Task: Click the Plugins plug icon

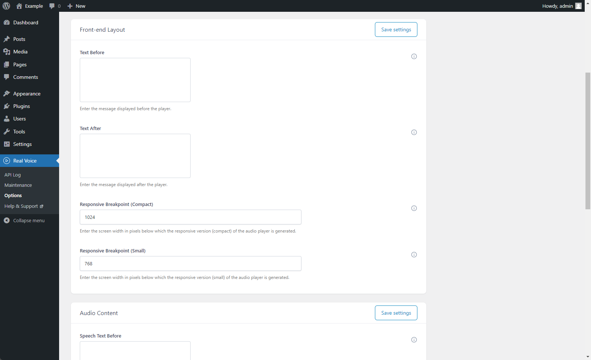Action: [x=7, y=106]
